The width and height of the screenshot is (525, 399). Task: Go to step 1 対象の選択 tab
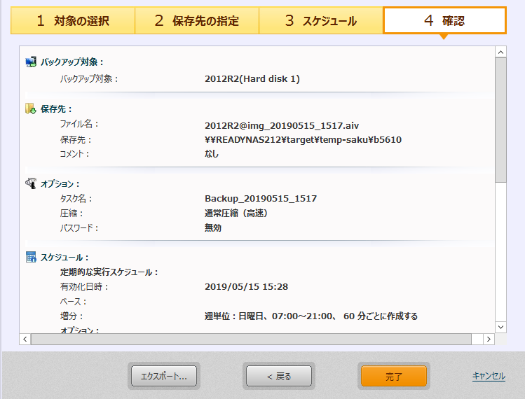(x=73, y=21)
